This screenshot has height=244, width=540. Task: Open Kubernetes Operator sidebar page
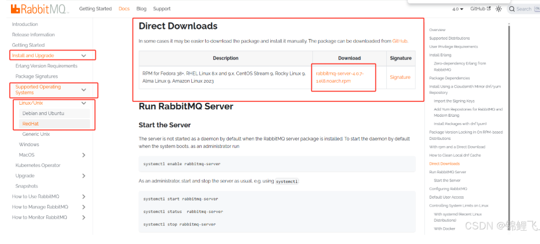[38, 165]
